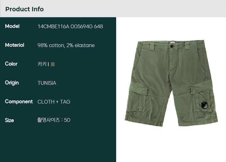Click the Material label
The image size is (226, 162).
tap(14, 45)
